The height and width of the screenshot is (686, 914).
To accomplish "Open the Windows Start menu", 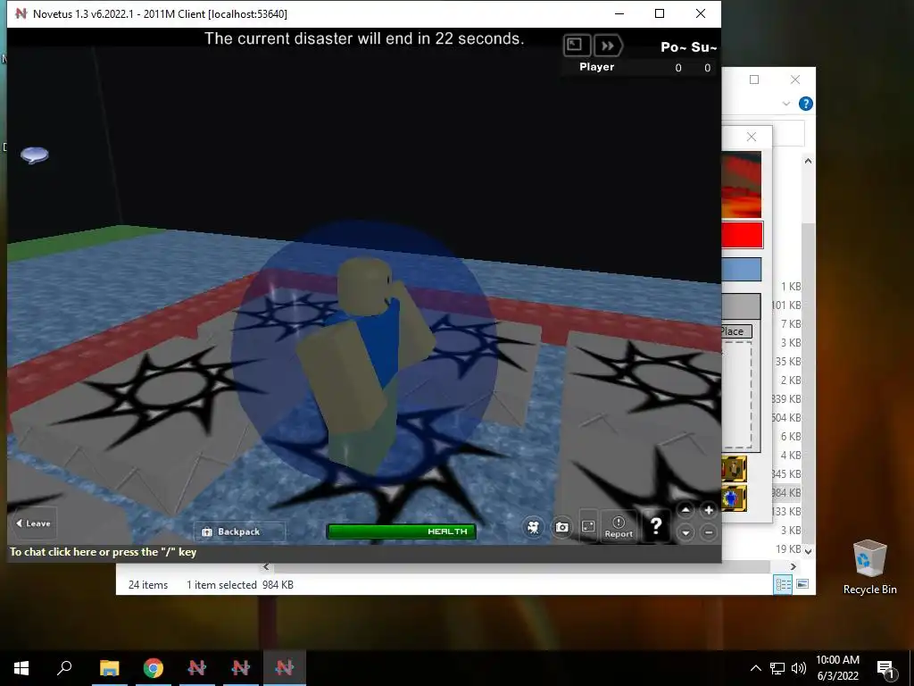I will (21, 668).
